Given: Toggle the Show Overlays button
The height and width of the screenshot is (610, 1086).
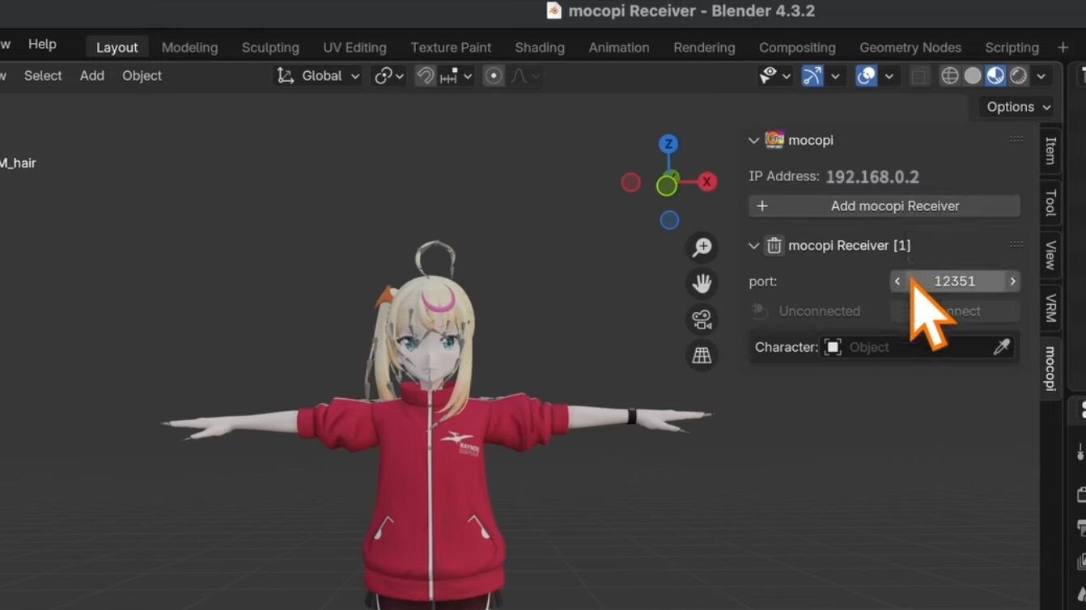Looking at the screenshot, I should (x=867, y=76).
